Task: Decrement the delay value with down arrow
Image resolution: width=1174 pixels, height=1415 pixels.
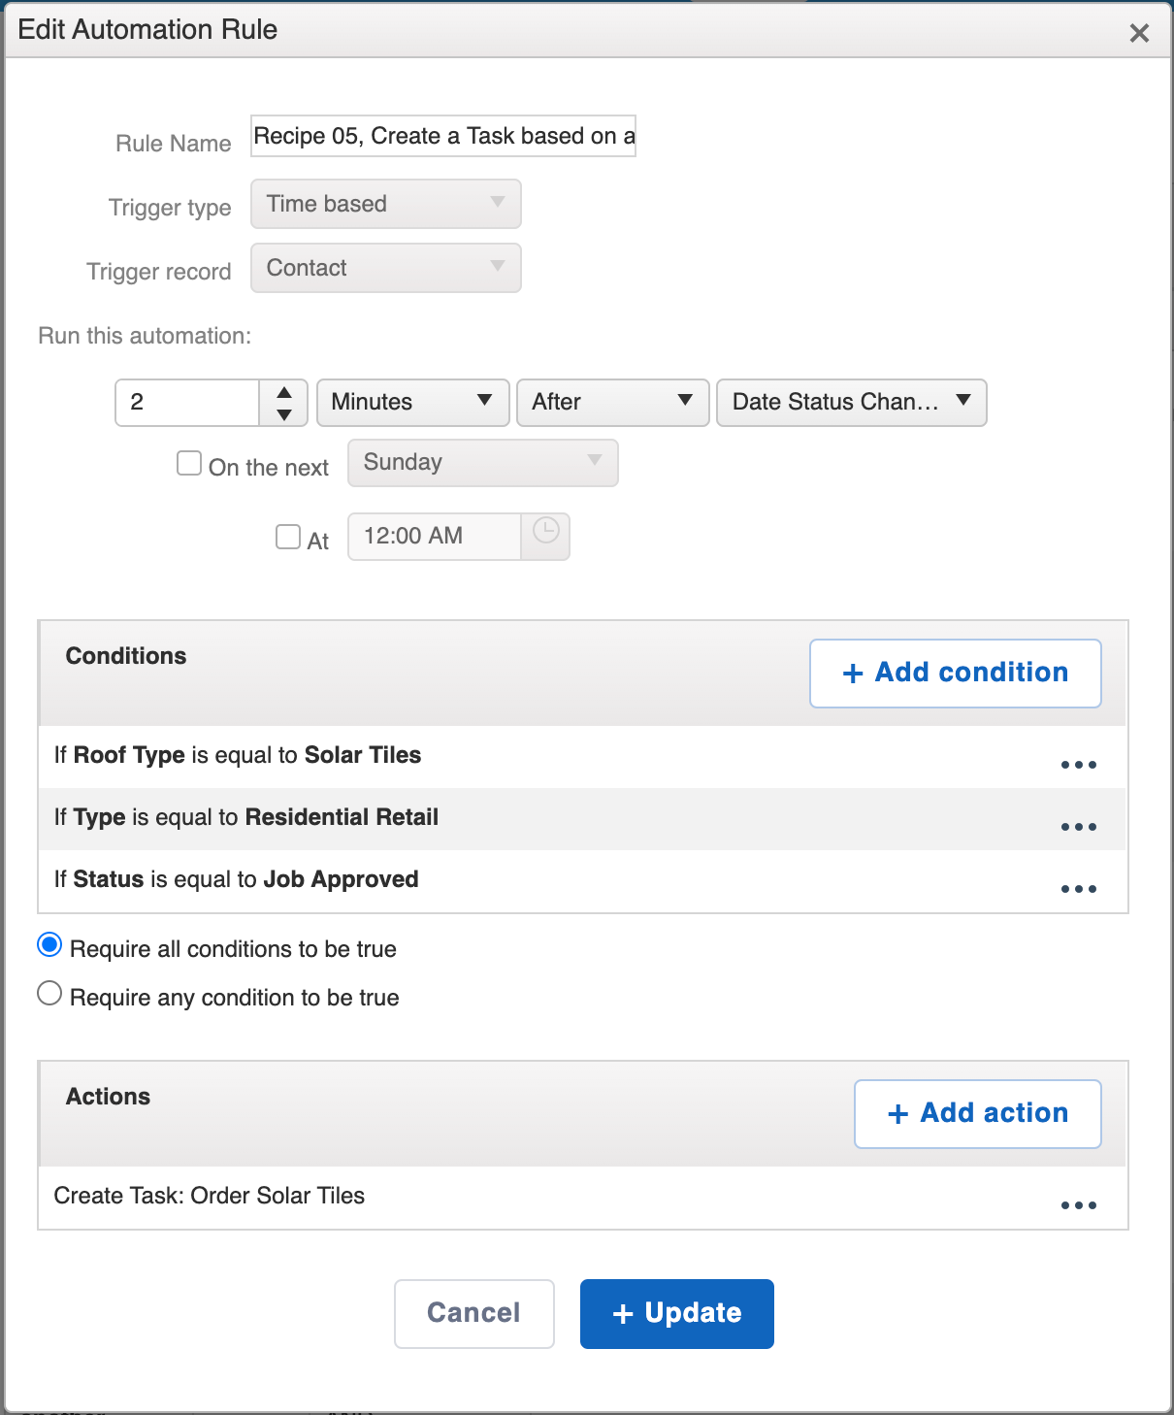Action: (283, 414)
